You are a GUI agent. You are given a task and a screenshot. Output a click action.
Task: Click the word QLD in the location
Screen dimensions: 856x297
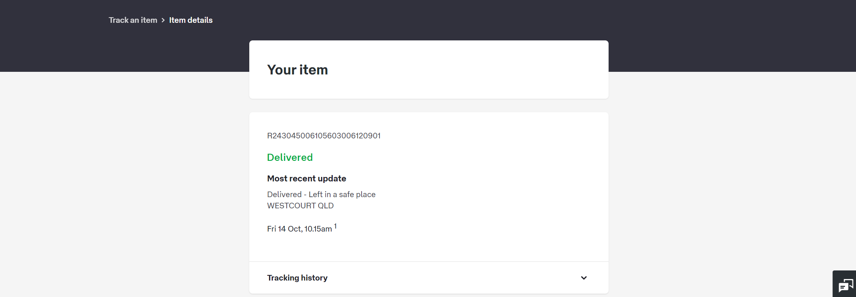point(326,206)
